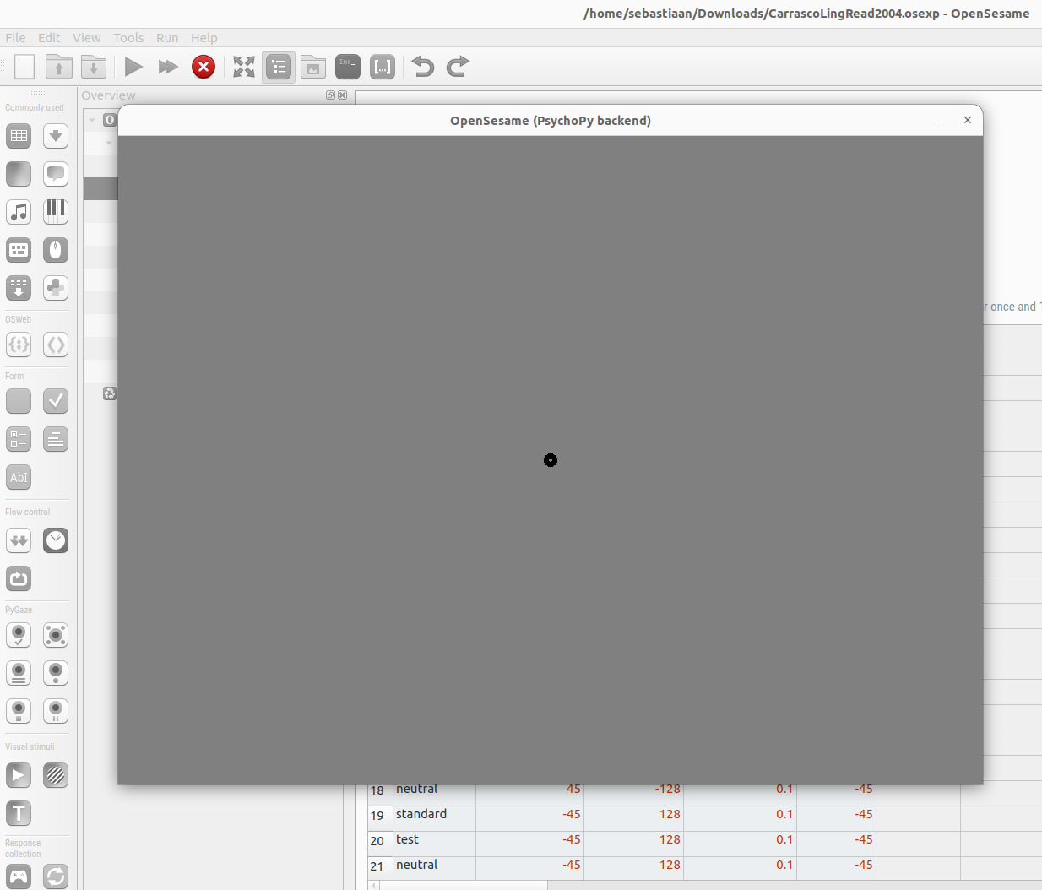Viewport: 1042px width, 890px height.
Task: Add a gabor patch stimulus
Action: pos(56,775)
